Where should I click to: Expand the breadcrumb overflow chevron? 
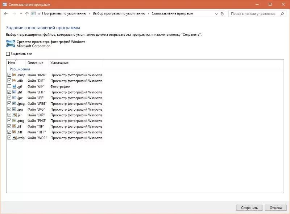(x=39, y=14)
